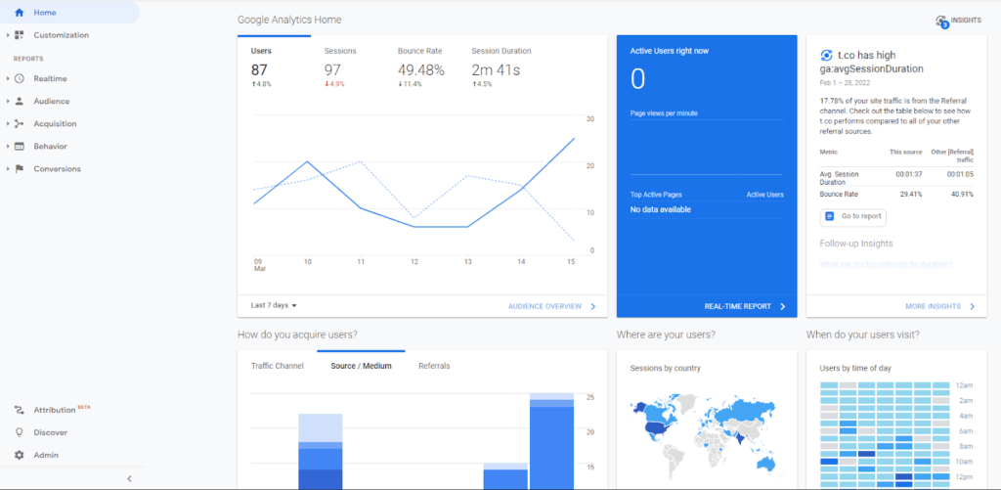Viewport: 1001px width, 490px height.
Task: Click the Customization dashboard icon
Action: (20, 35)
